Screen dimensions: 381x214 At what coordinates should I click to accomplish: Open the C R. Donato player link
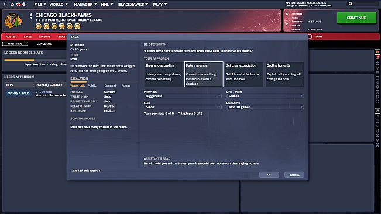[43, 92]
